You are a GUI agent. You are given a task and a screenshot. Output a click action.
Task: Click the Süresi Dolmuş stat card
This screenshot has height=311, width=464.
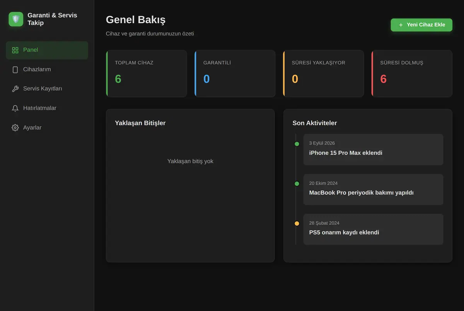(x=412, y=73)
